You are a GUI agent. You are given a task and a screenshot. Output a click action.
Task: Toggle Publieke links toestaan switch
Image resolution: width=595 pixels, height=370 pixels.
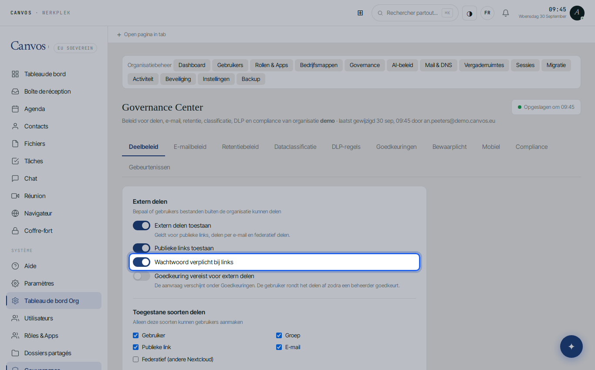[142, 248]
